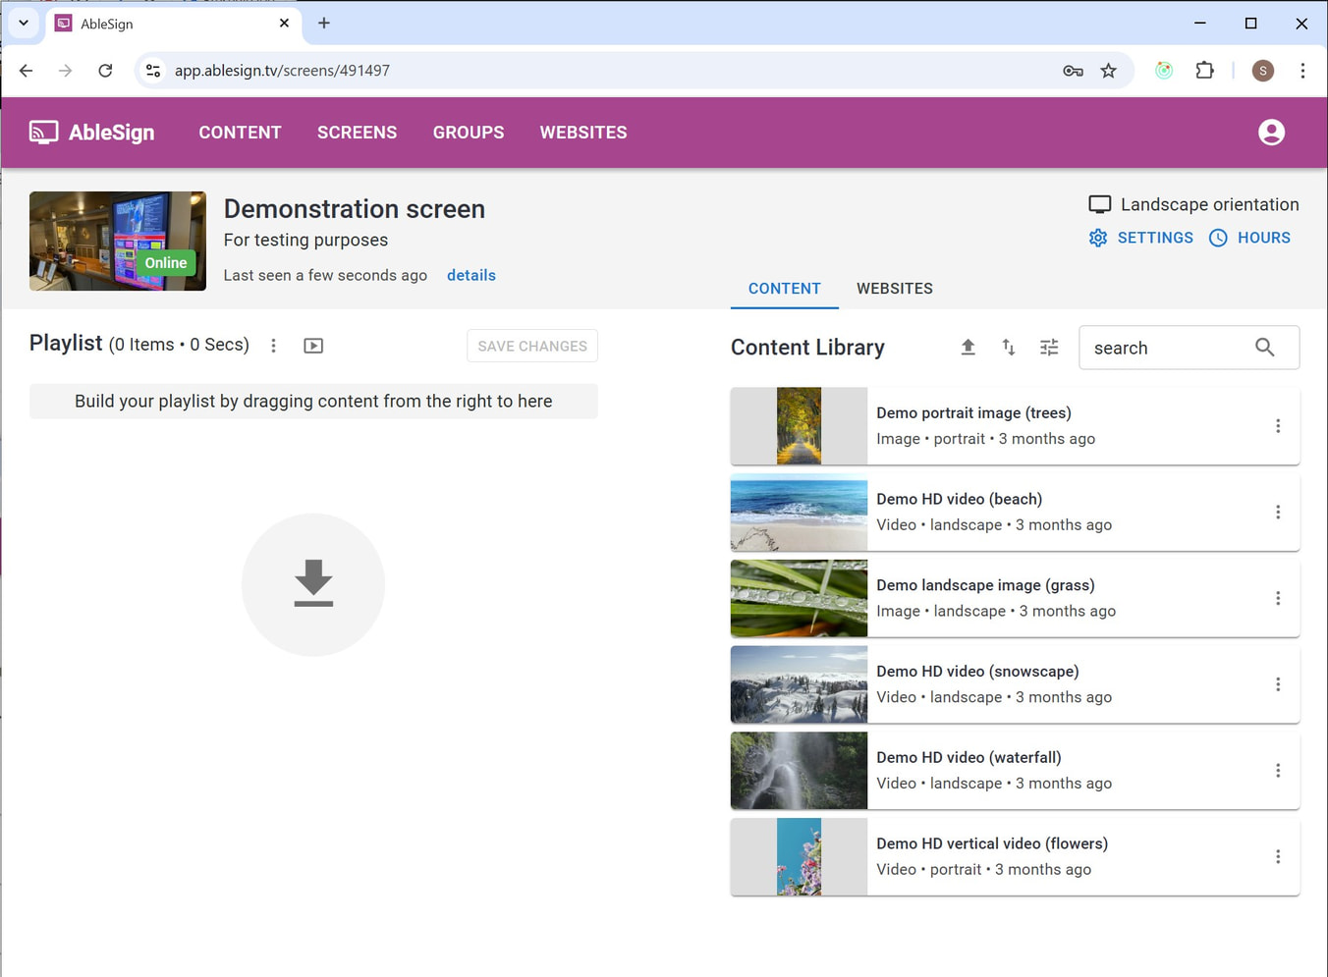Open options menu for Demo HD video (beach)
This screenshot has width=1328, height=977.
pos(1278,513)
